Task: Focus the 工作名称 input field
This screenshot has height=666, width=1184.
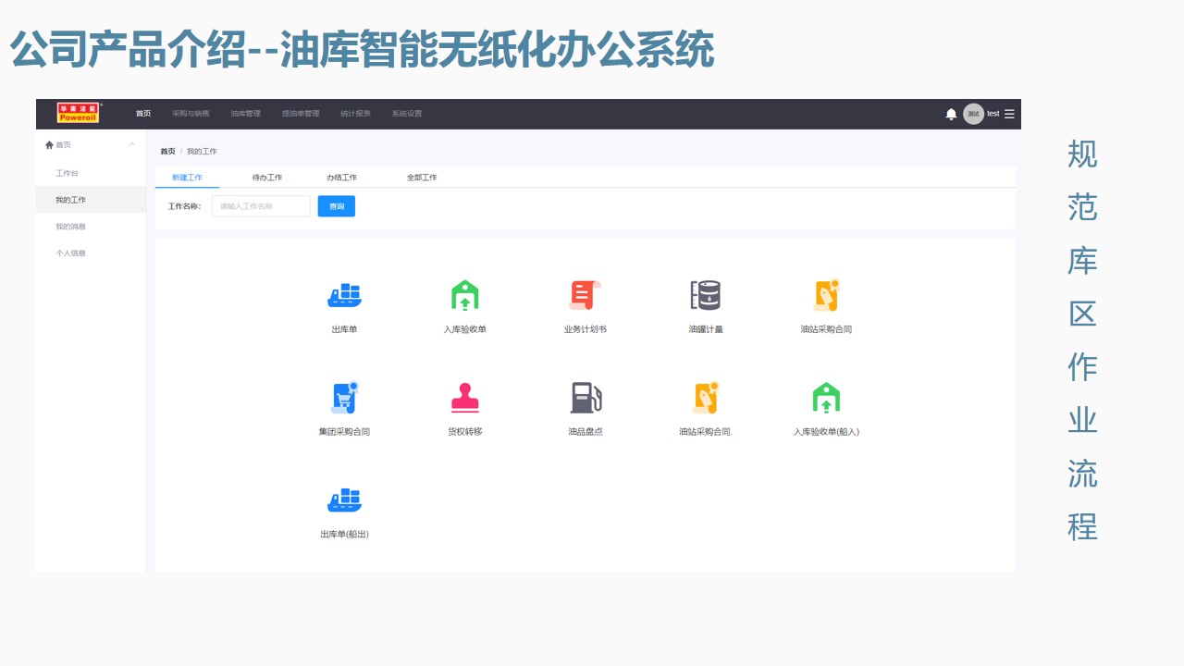Action: coord(261,206)
